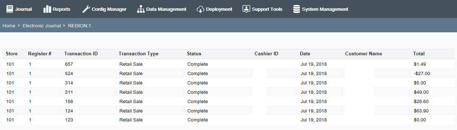
Task: Click Jul 19, 2018 date in transaction 123 row
Action: pyautogui.click(x=314, y=120)
